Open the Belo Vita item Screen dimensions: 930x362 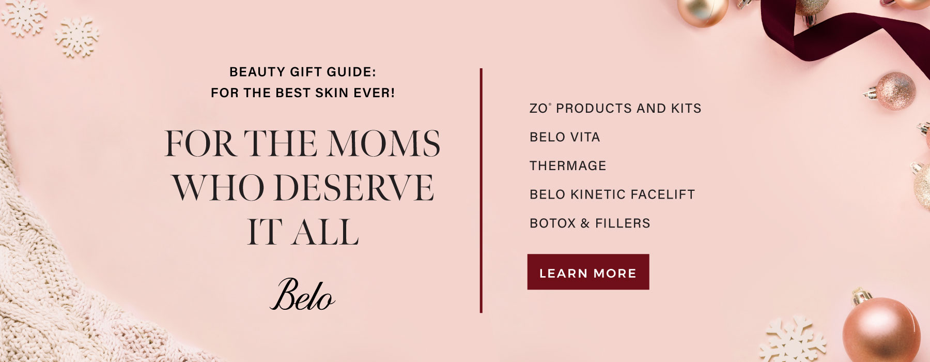tap(565, 137)
